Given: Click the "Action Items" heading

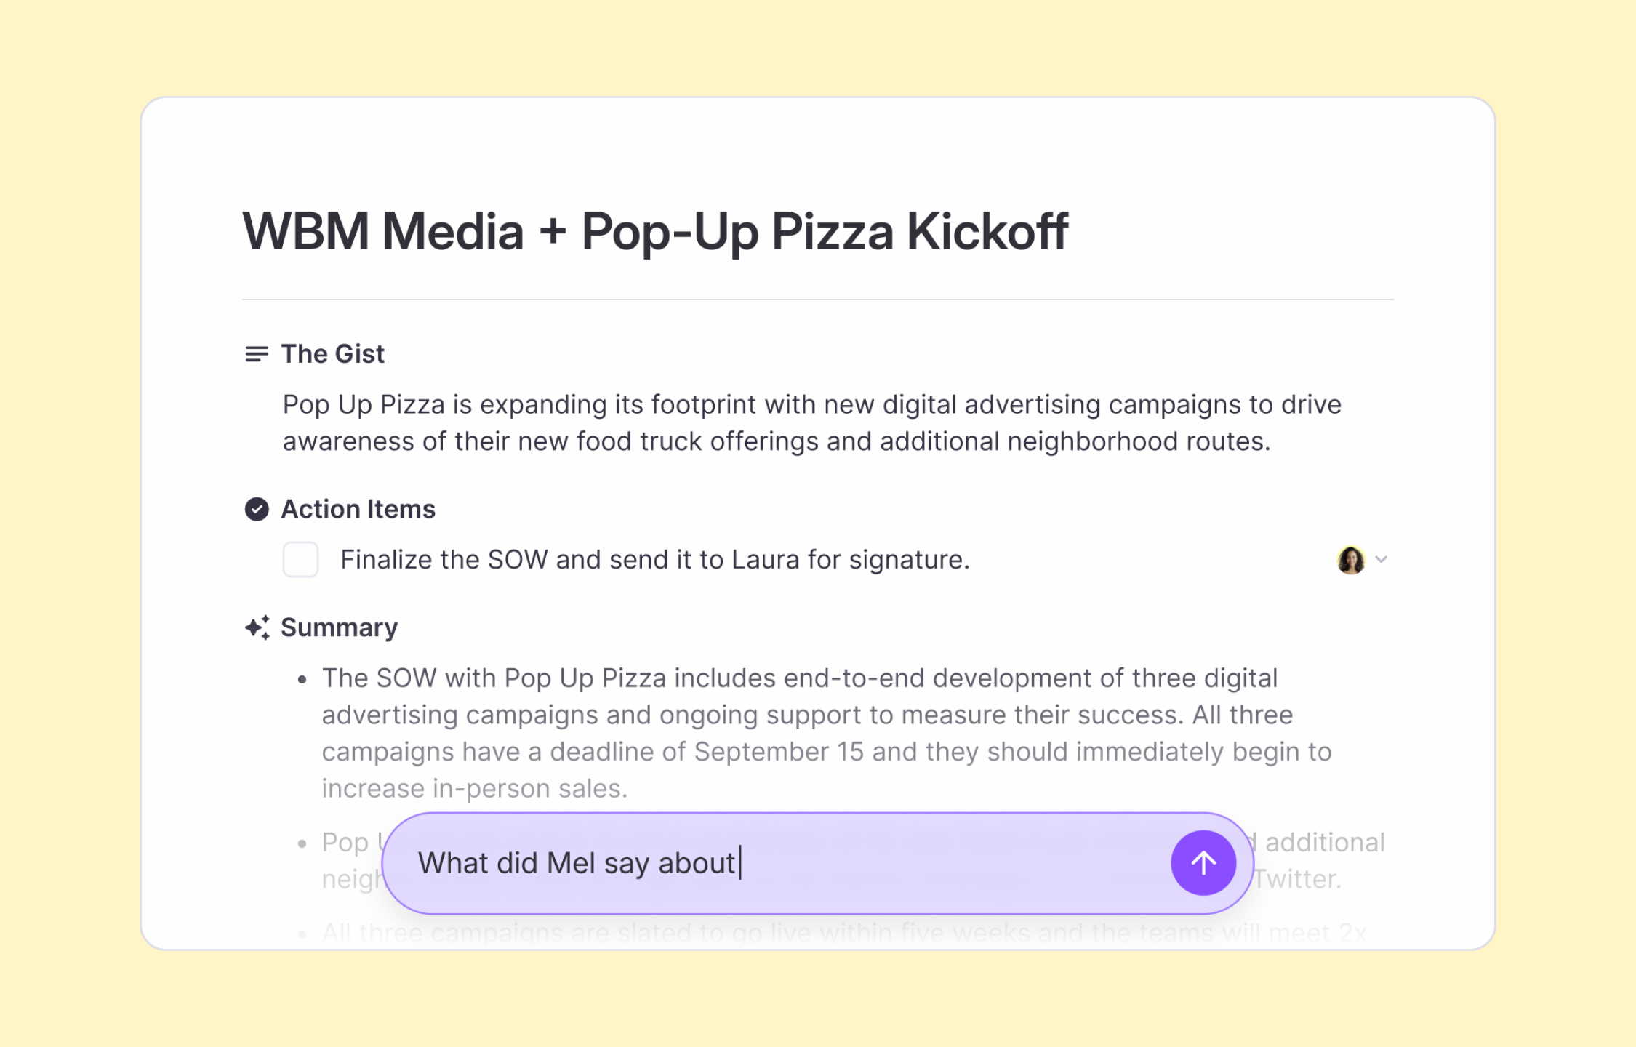Looking at the screenshot, I should [x=358, y=509].
